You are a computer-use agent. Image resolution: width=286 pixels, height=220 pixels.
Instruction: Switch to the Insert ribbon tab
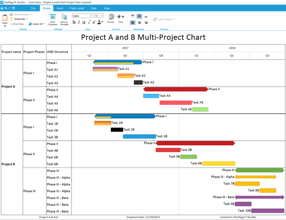coord(60,8)
